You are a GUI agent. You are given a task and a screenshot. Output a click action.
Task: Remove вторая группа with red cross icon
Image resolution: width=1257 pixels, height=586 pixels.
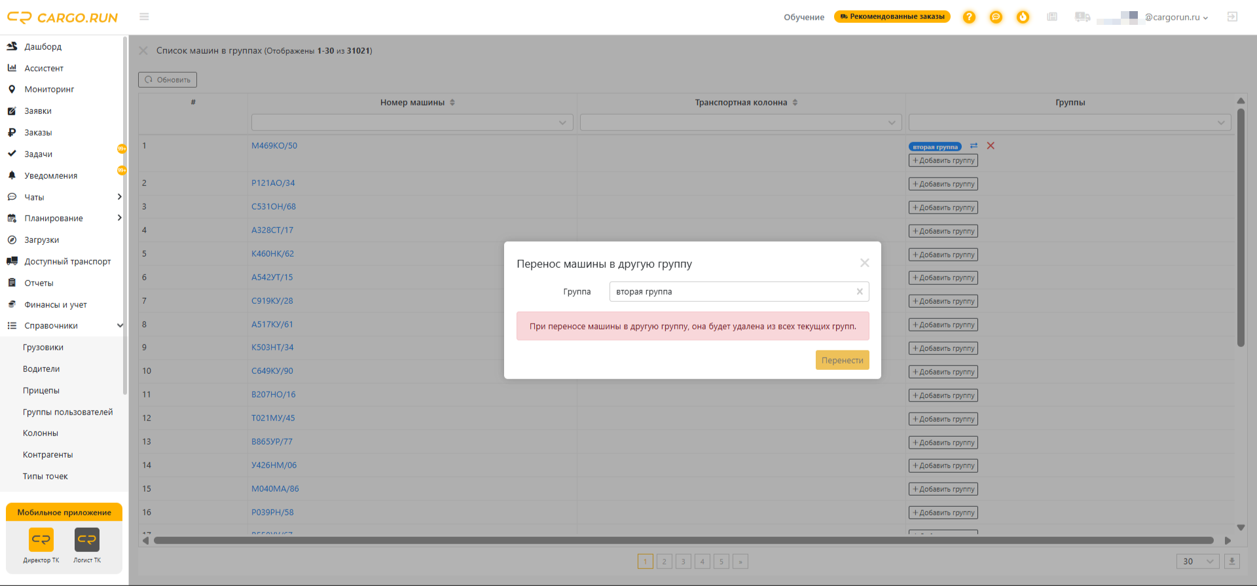[991, 146]
